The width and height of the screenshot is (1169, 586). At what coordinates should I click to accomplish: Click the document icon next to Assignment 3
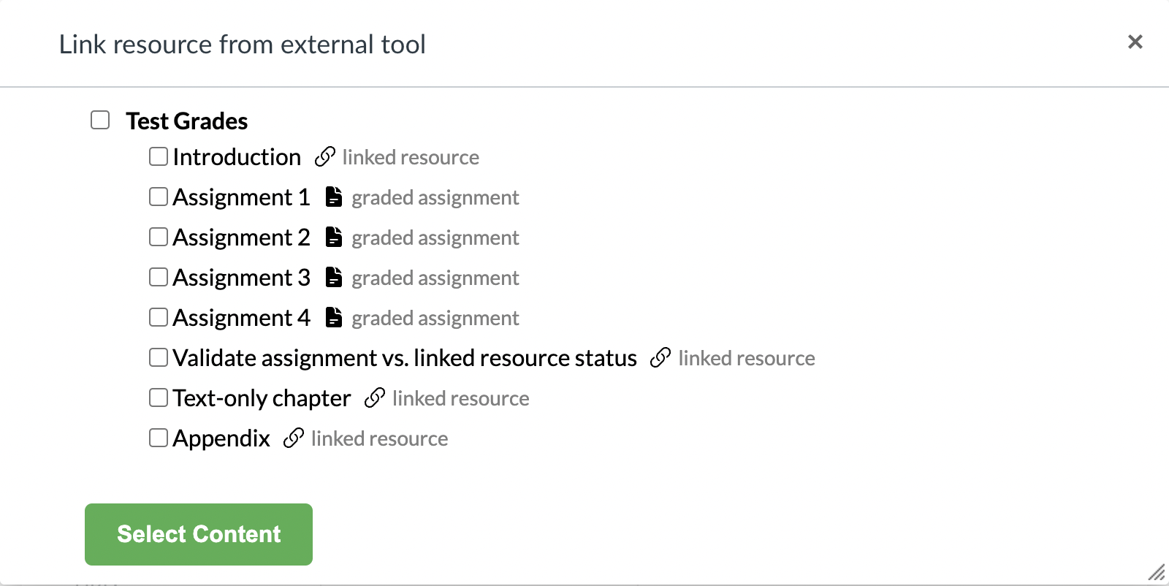pyautogui.click(x=334, y=277)
